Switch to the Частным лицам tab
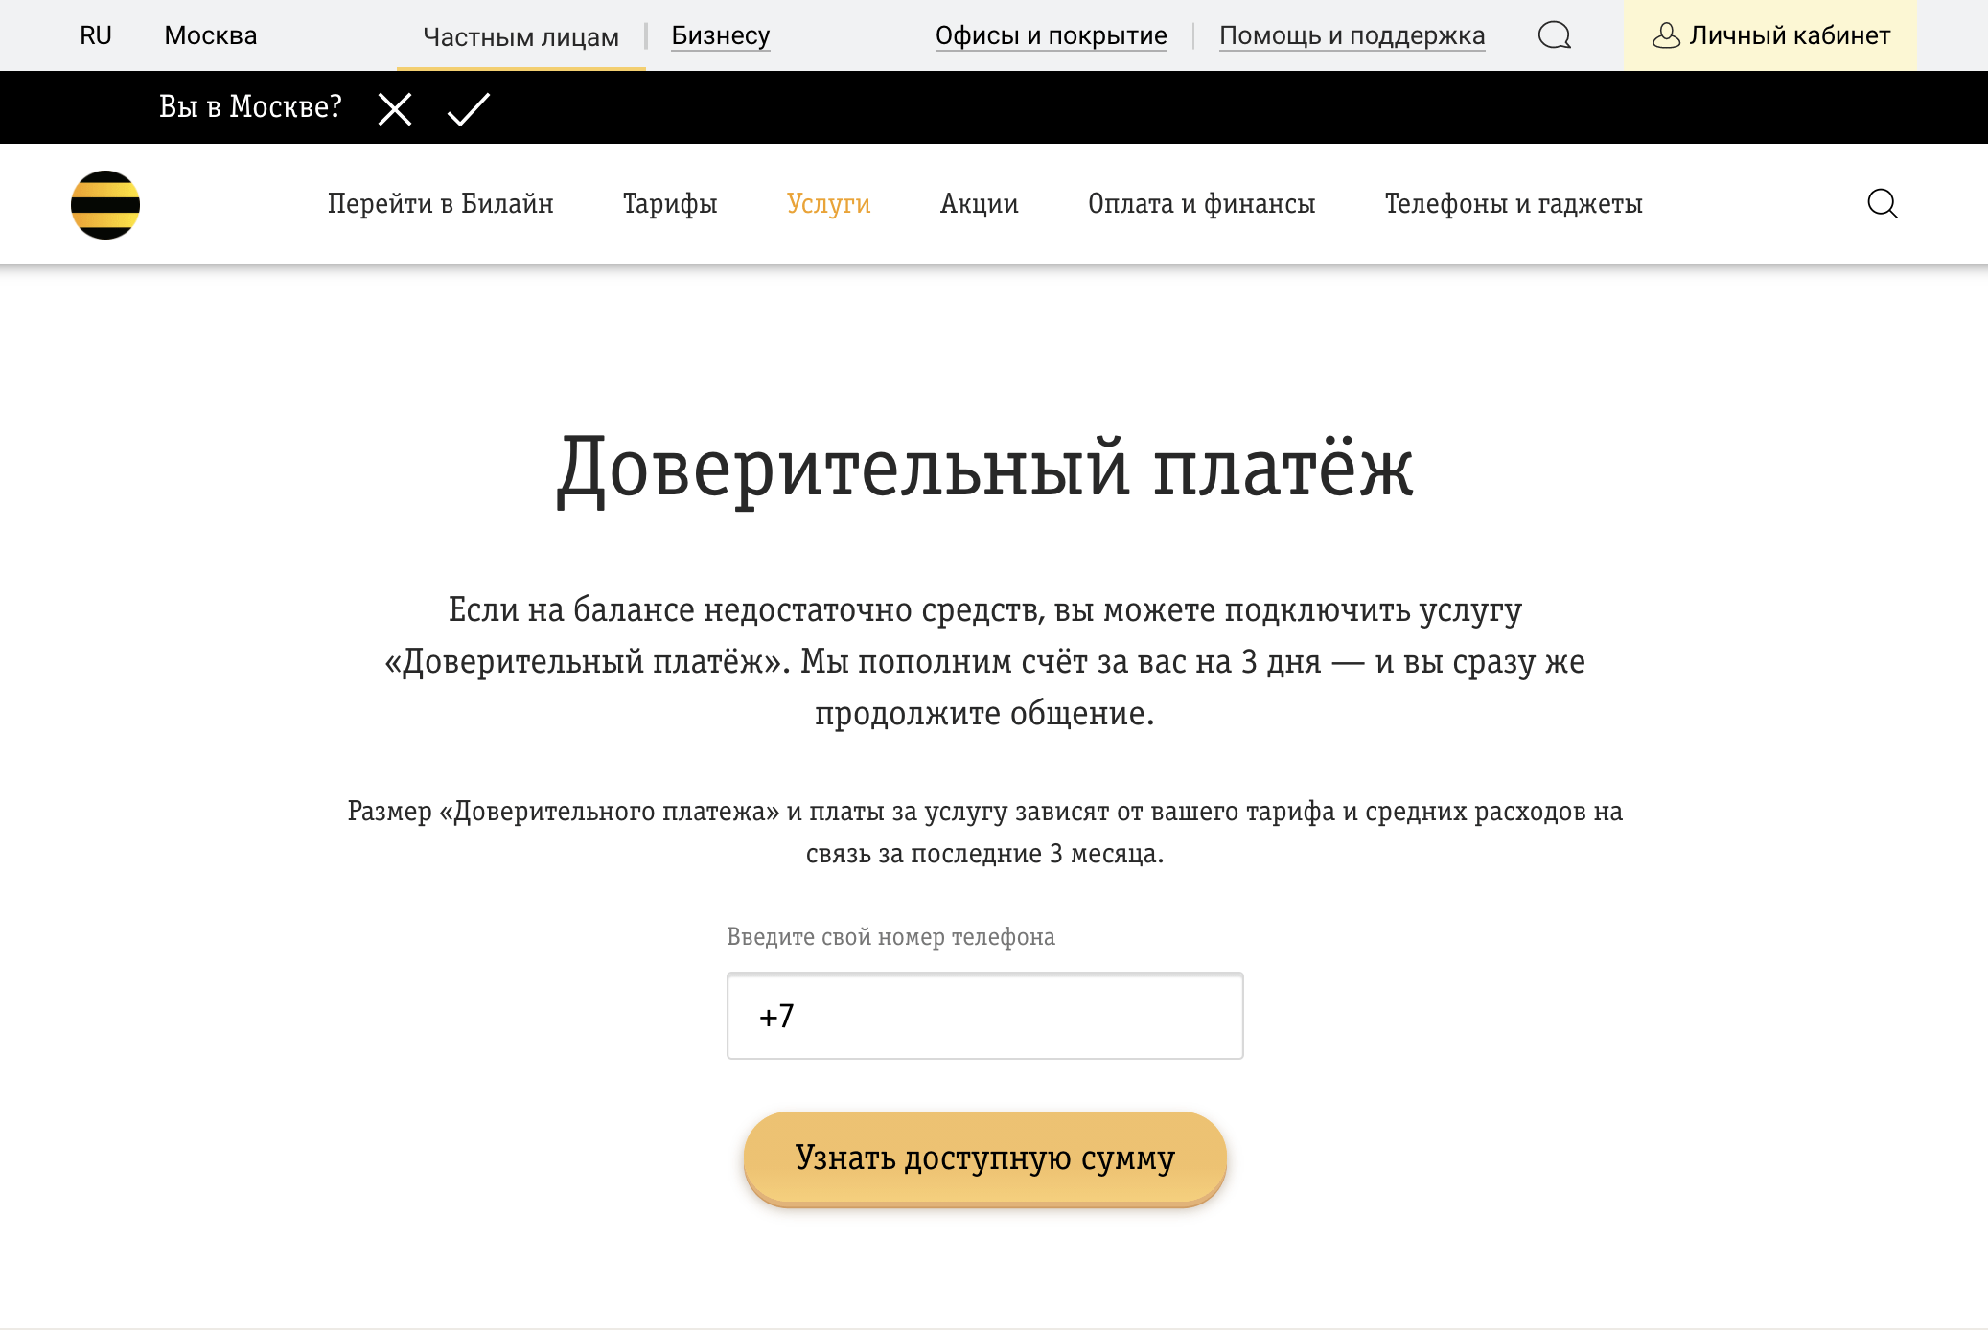The height and width of the screenshot is (1330, 1988). 520,35
